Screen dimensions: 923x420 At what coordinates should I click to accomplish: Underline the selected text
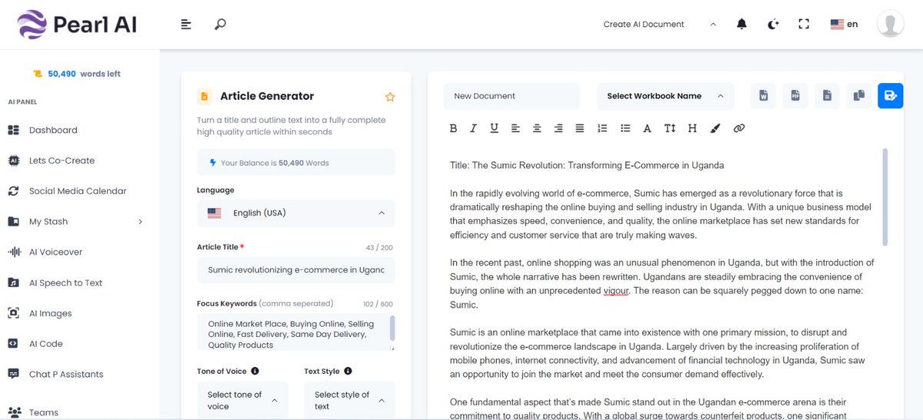494,128
